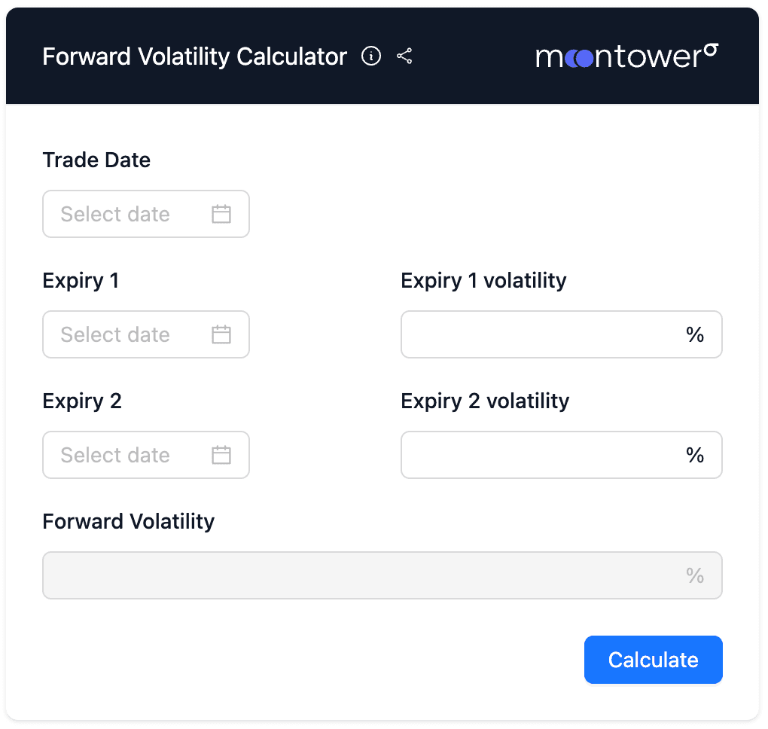Image resolution: width=768 pixels, height=729 pixels.
Task: Click the percent symbol in Expiry 1 volatility
Action: 694,334
